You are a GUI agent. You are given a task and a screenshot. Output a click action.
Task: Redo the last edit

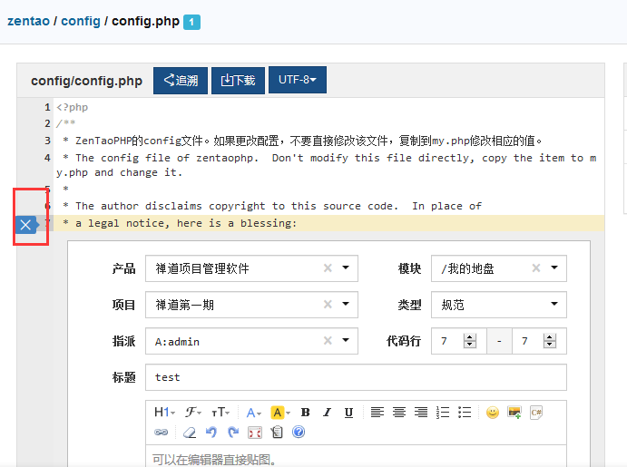[x=233, y=432]
